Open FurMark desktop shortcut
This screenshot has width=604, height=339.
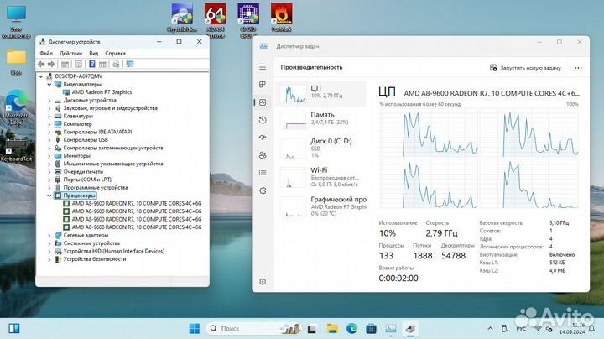tap(281, 18)
